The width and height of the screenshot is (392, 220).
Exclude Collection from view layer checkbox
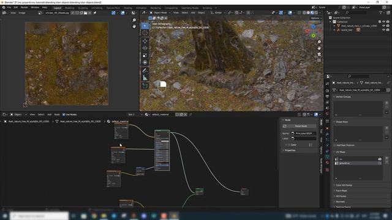coord(380,22)
